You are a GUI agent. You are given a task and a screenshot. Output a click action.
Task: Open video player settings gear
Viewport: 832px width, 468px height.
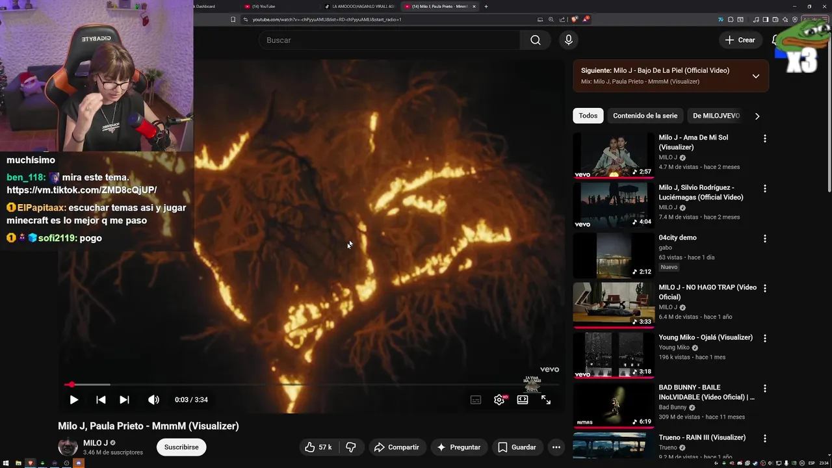[499, 400]
